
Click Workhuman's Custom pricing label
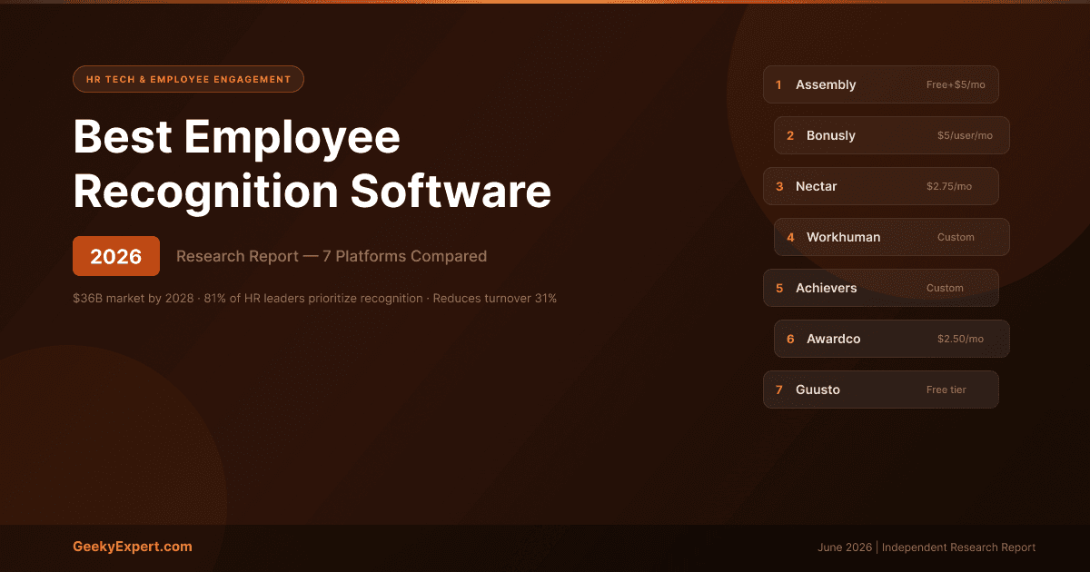956,237
